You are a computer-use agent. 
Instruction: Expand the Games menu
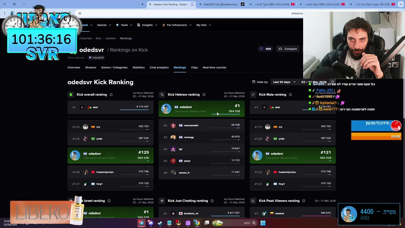[104, 25]
